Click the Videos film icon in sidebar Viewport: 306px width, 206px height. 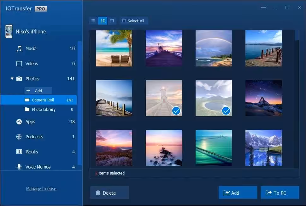pos(19,64)
